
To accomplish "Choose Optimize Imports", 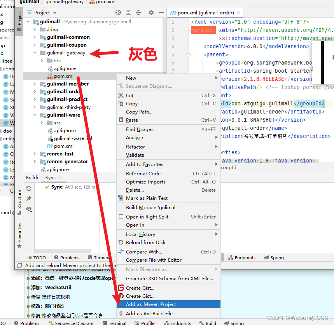I will [x=168, y=182].
